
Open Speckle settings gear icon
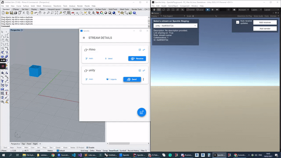84,38
